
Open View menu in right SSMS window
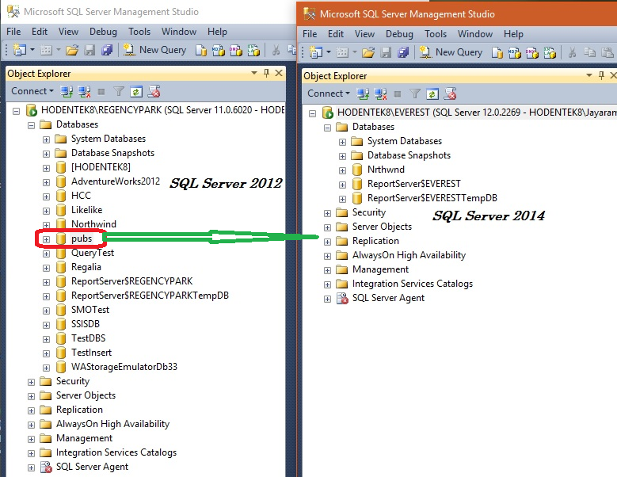364,34
